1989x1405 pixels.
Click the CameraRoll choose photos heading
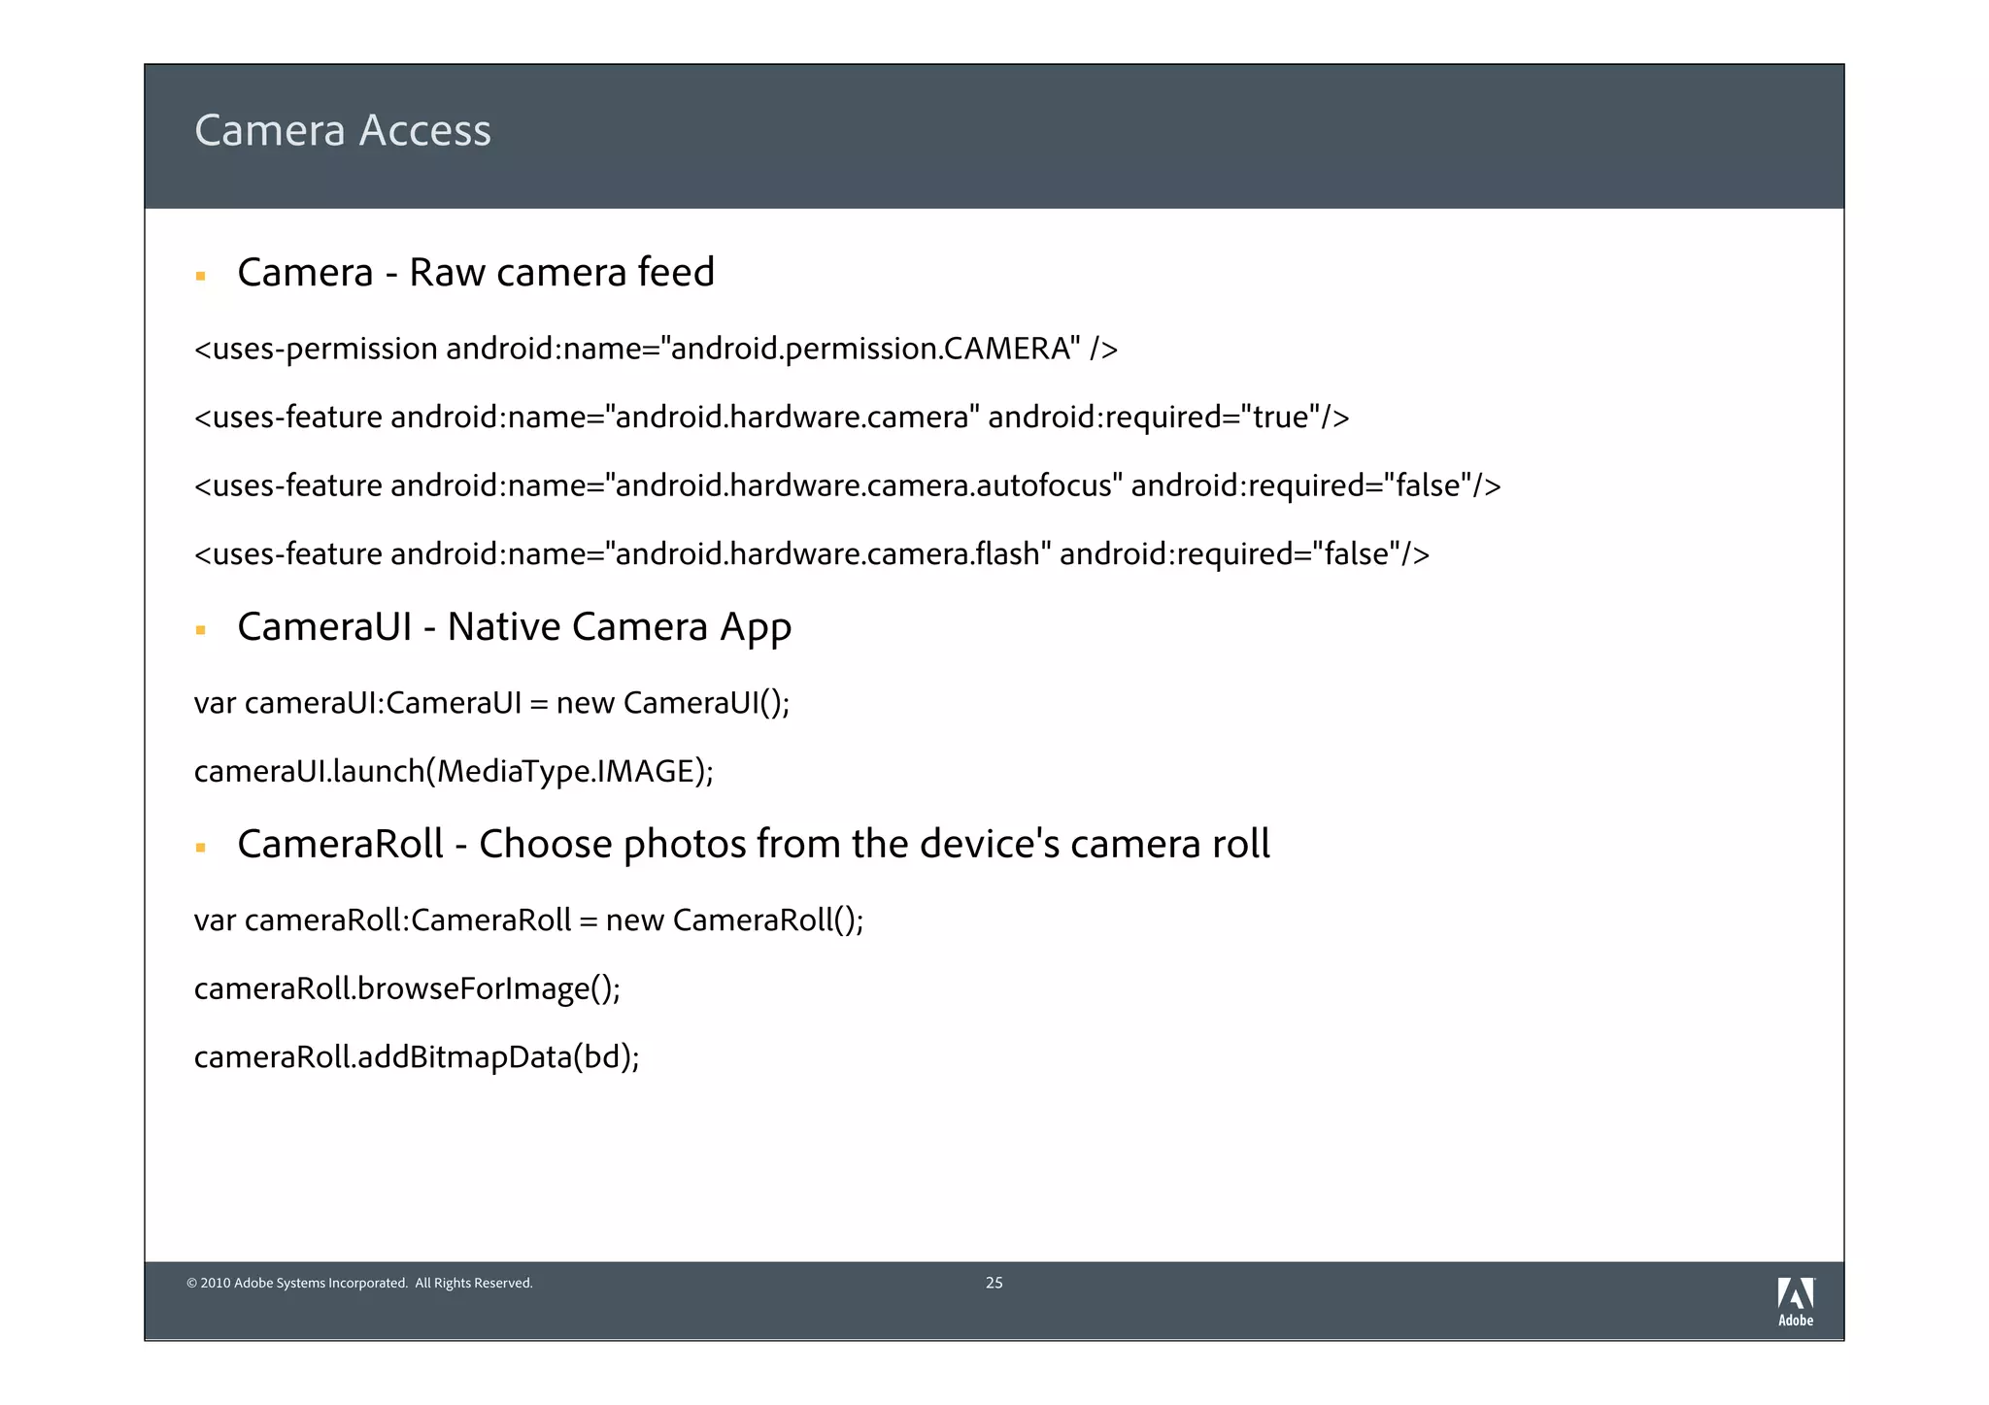753,845
